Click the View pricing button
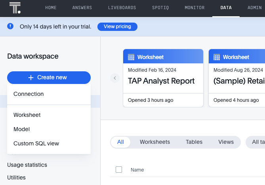The width and height of the screenshot is (265, 185). pyautogui.click(x=118, y=27)
